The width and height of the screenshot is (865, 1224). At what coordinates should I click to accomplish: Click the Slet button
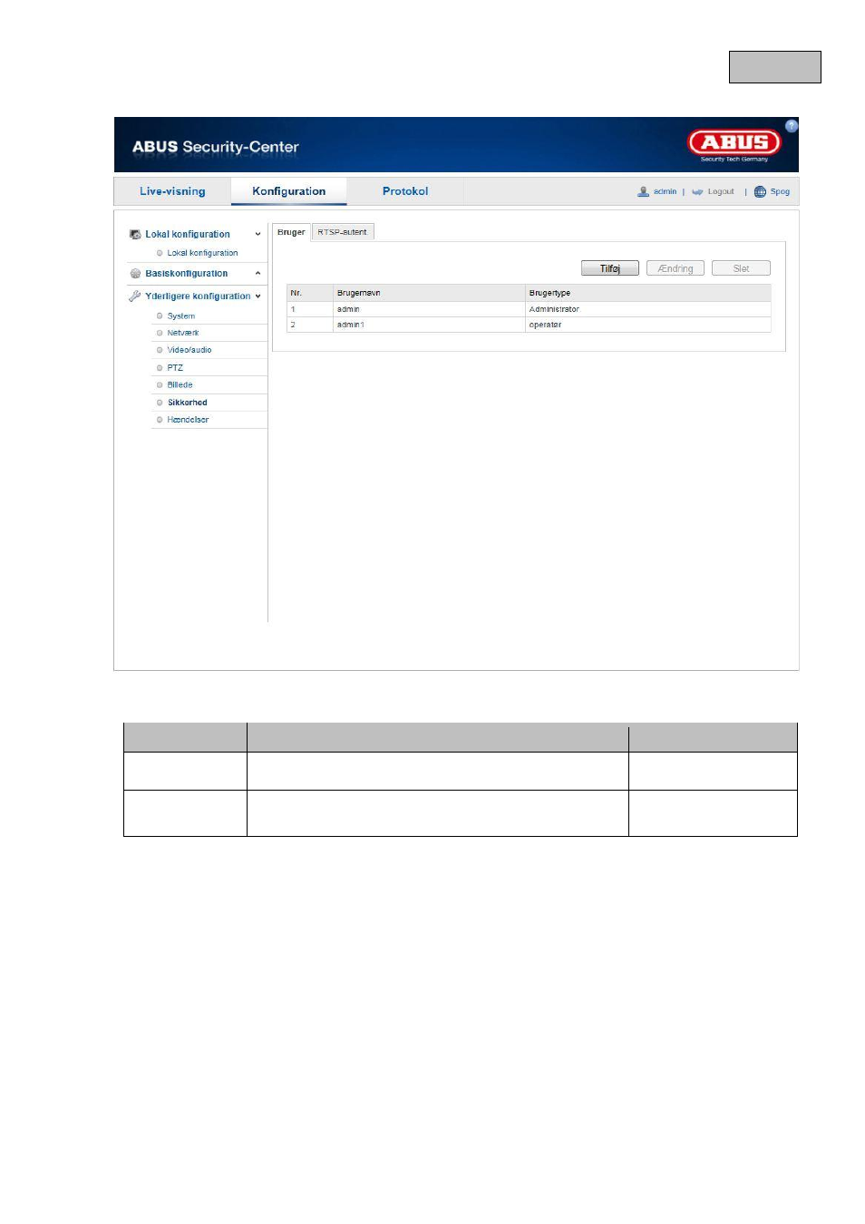(x=741, y=268)
